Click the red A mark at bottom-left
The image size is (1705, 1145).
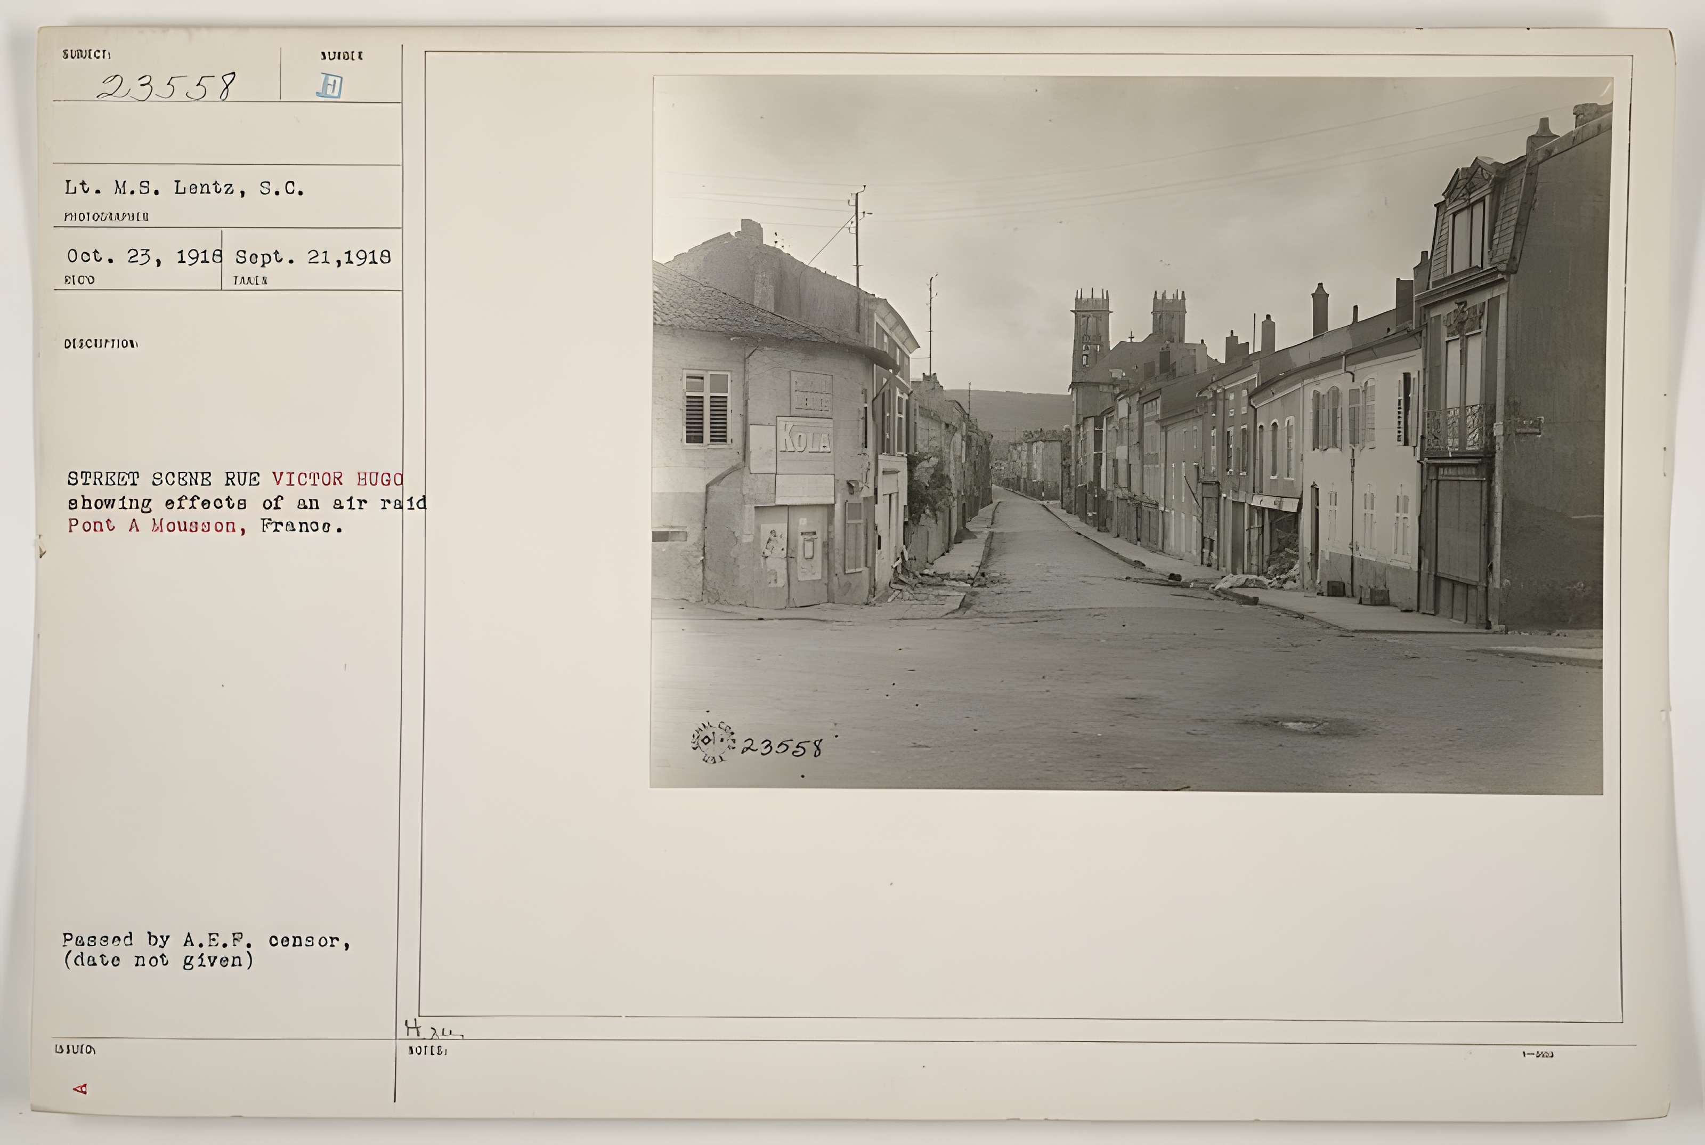click(80, 1089)
